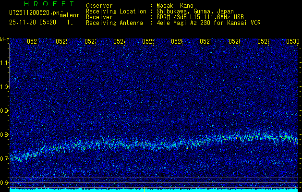The image size is (302, 192).
Task: Click the 0.9 kHz frequency label
Action: pyautogui.click(x=4, y=111)
